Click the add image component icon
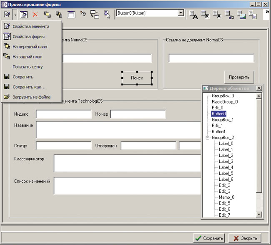The height and width of the screenshot is (245, 271). click(x=242, y=15)
